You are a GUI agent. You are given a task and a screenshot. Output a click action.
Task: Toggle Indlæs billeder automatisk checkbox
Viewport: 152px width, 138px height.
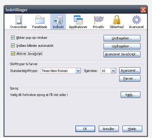[x=13, y=46]
